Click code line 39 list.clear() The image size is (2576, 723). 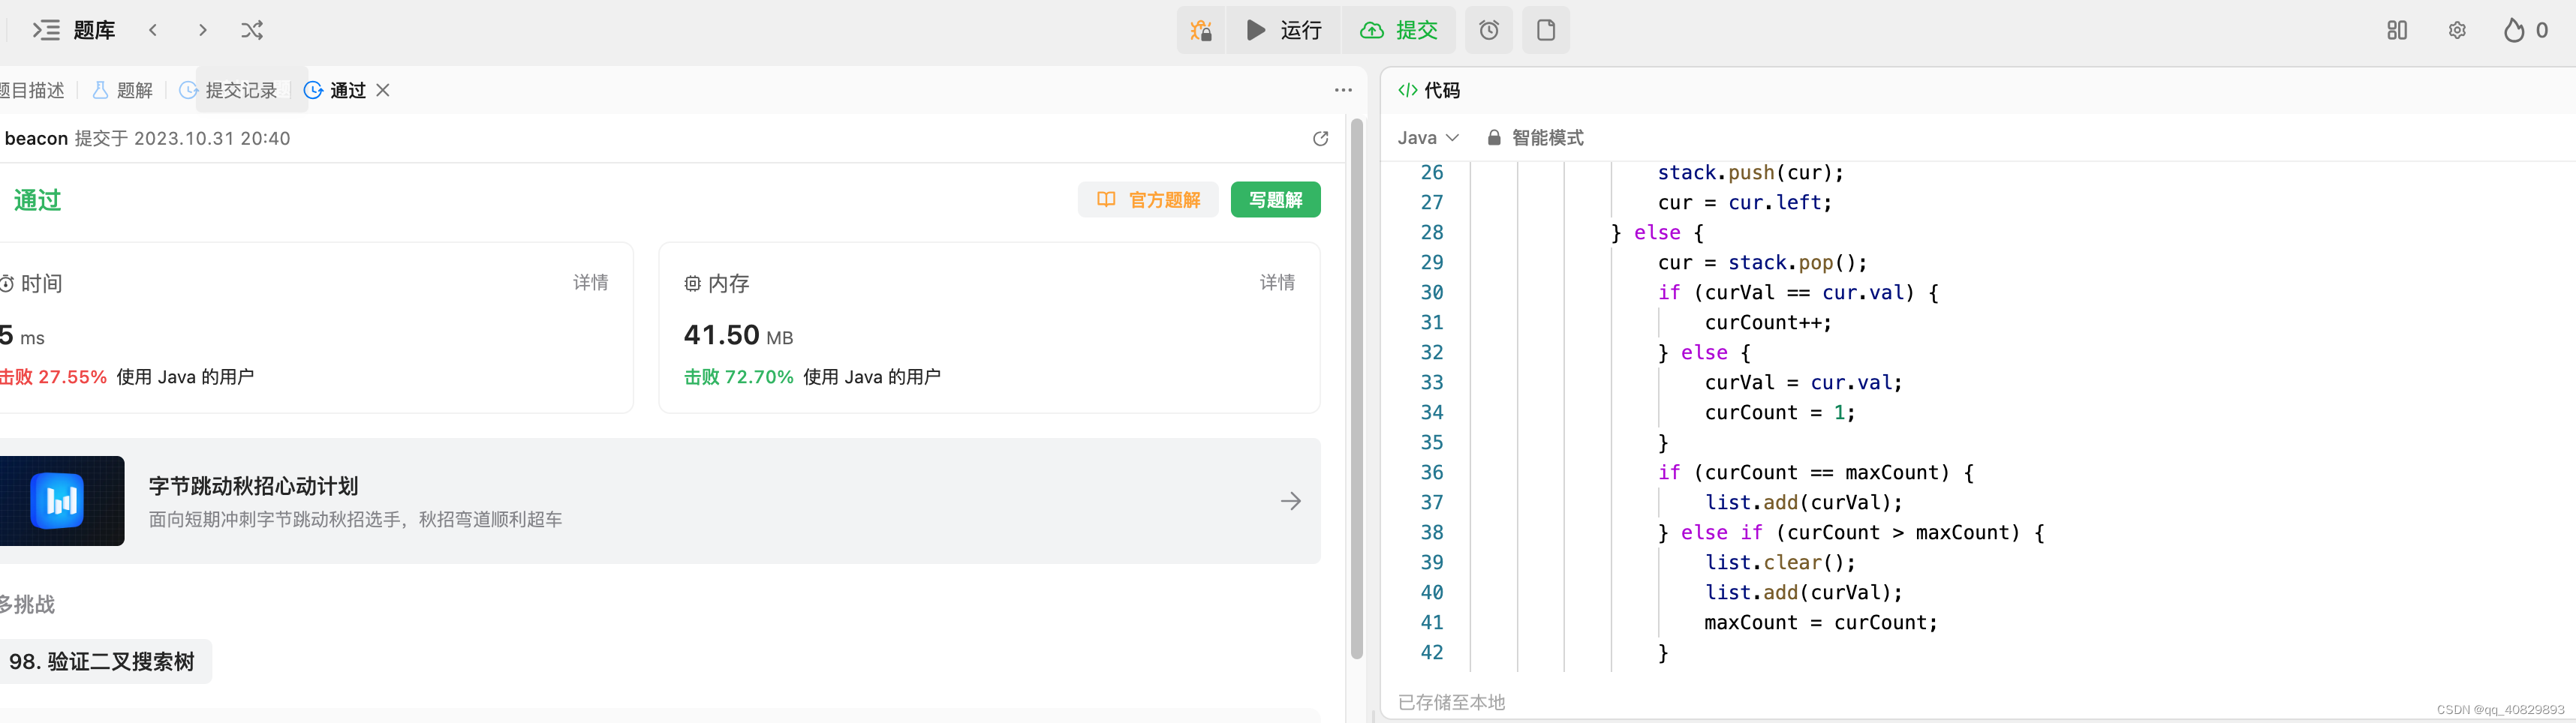pyautogui.click(x=1780, y=562)
